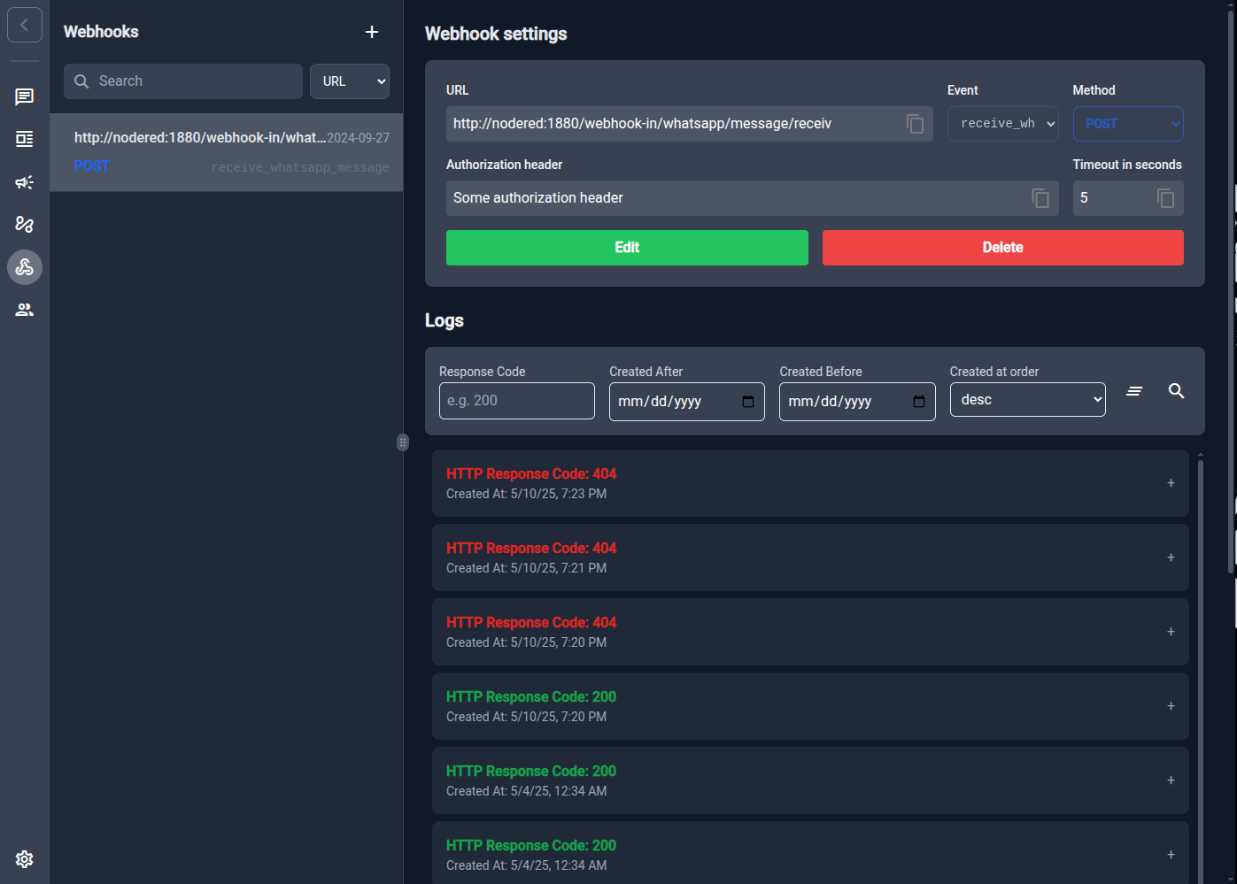Screen dimensions: 1237x884
Task: Change Created at order from desc
Action: pos(1027,399)
